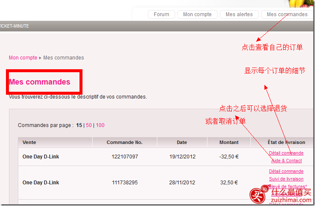Image resolution: width=315 pixels, height=206 pixels.
Task: Click the Vous trouverez ci-dessous description text
Action: [x=78, y=97]
